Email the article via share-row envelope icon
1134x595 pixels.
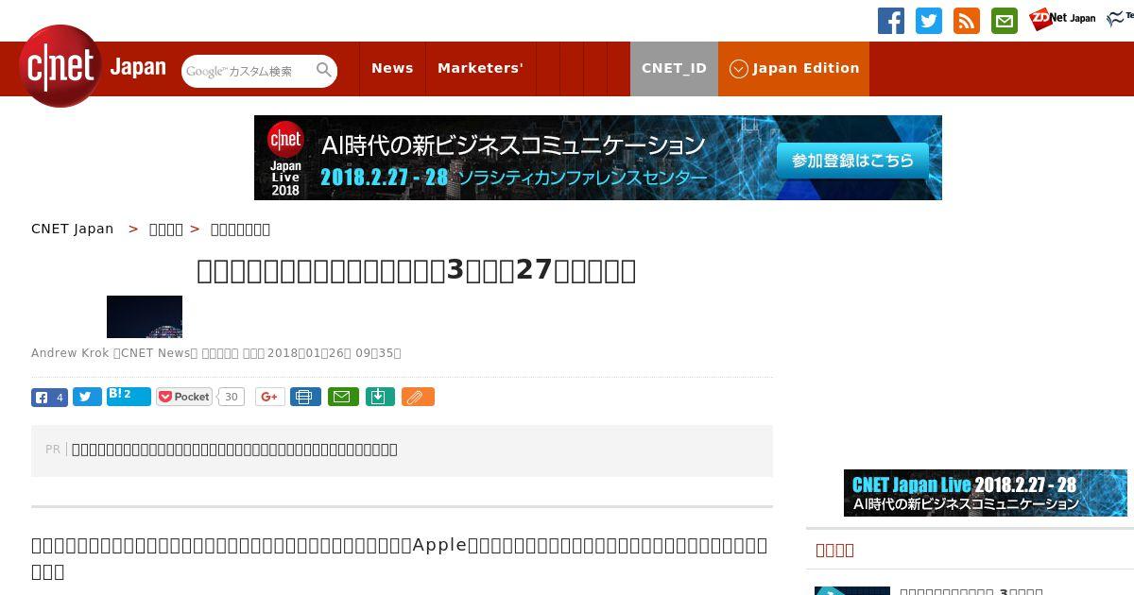pyautogui.click(x=343, y=398)
